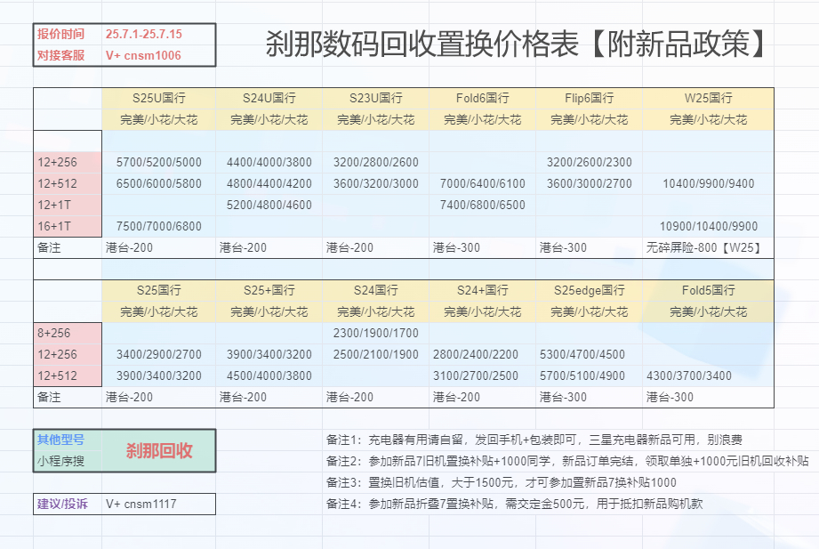Click price cell 3400/2900/2700
The width and height of the screenshot is (819, 549).
tap(159, 354)
